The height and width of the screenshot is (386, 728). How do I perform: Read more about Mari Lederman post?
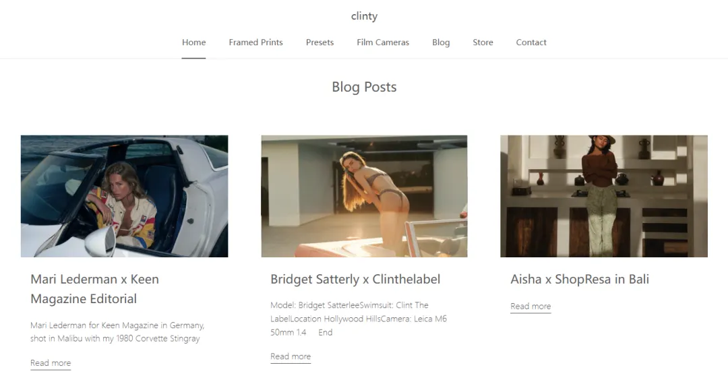51,363
